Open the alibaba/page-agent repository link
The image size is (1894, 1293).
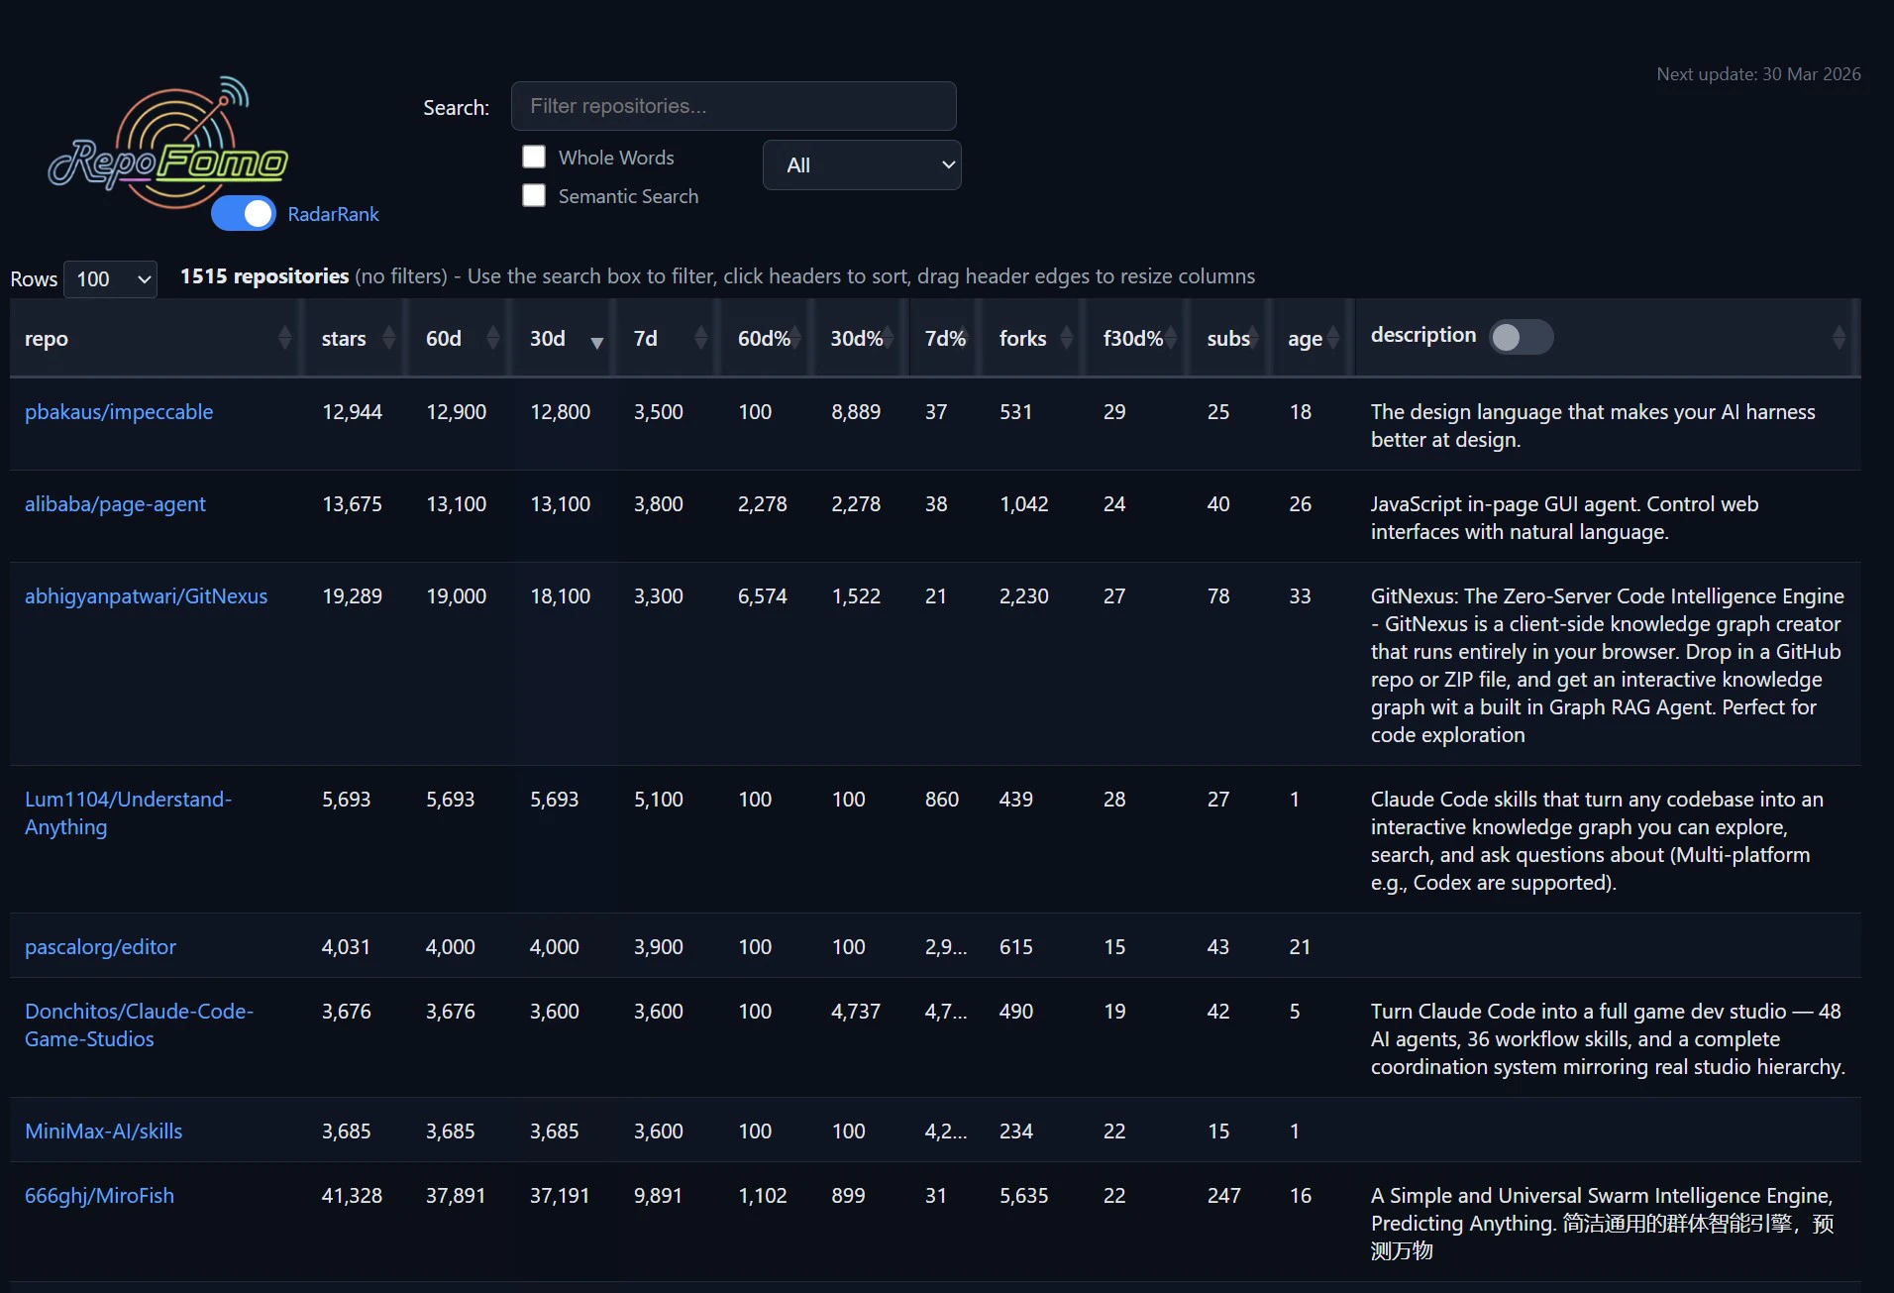(115, 504)
